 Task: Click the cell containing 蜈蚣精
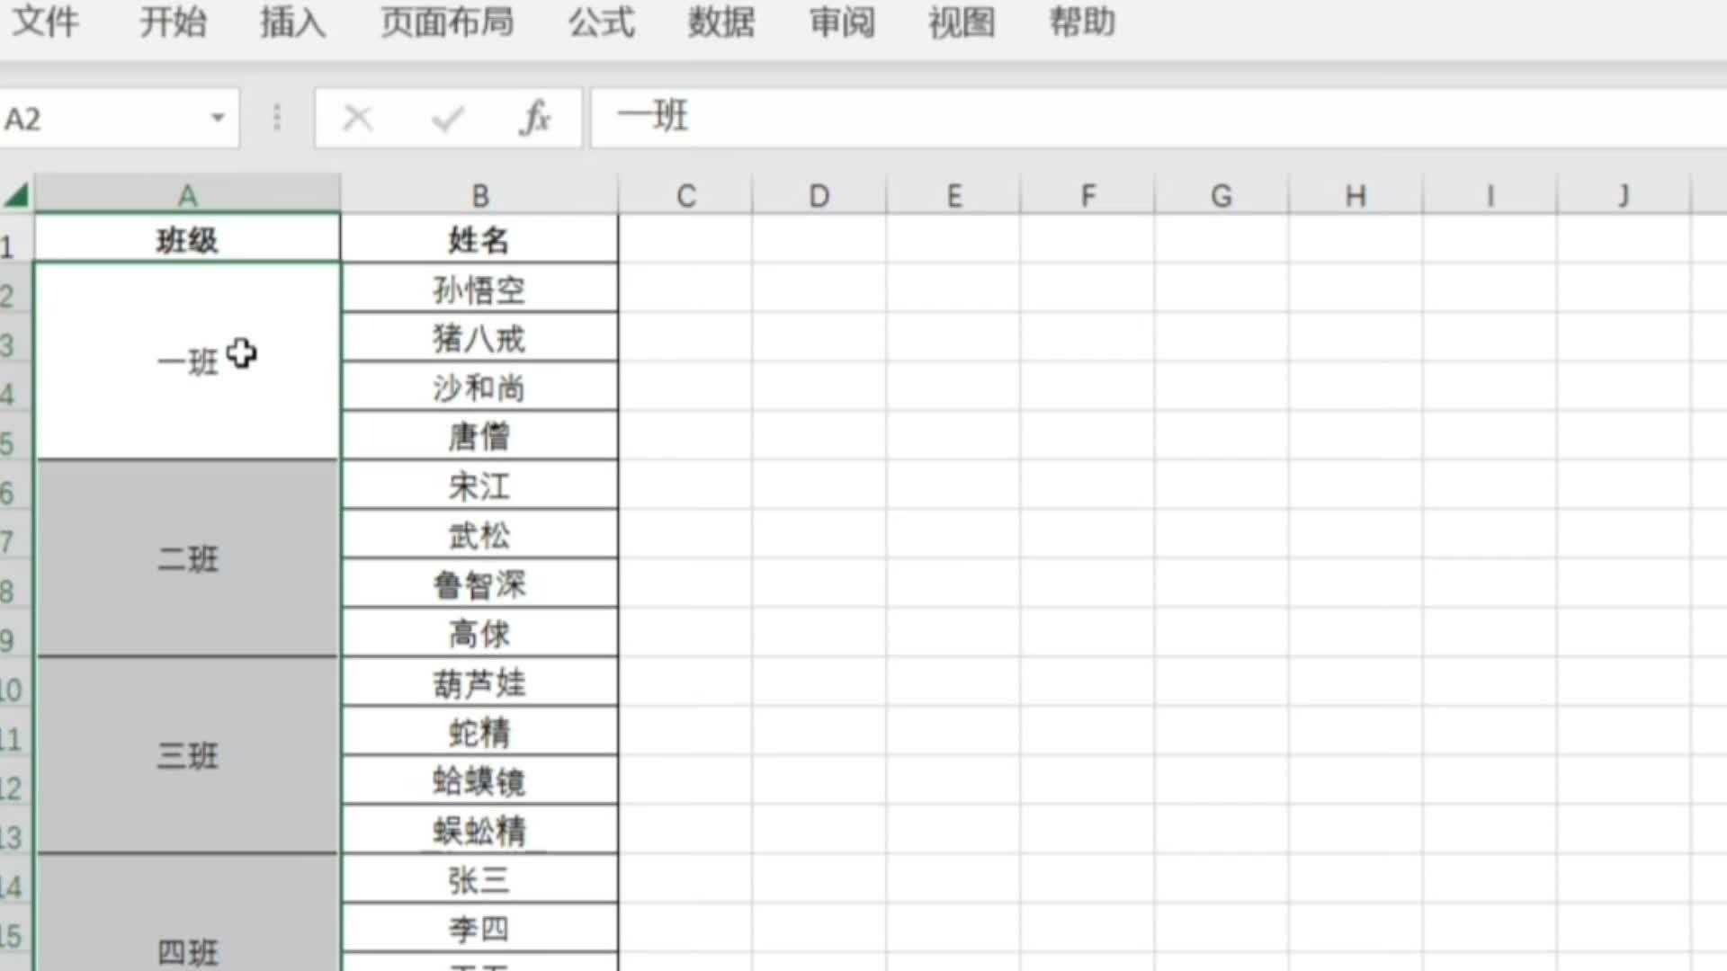tap(479, 830)
